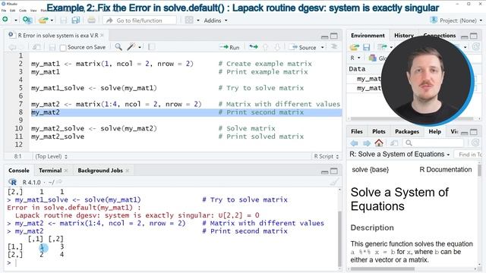Click the Show document outline icon
The width and height of the screenshot is (486, 273).
tap(334, 46)
